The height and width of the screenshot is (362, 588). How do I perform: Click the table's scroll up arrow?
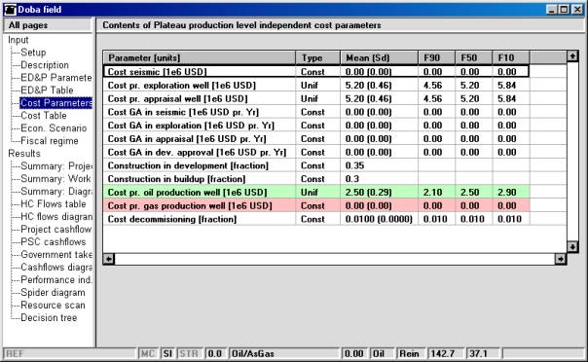tap(571, 56)
